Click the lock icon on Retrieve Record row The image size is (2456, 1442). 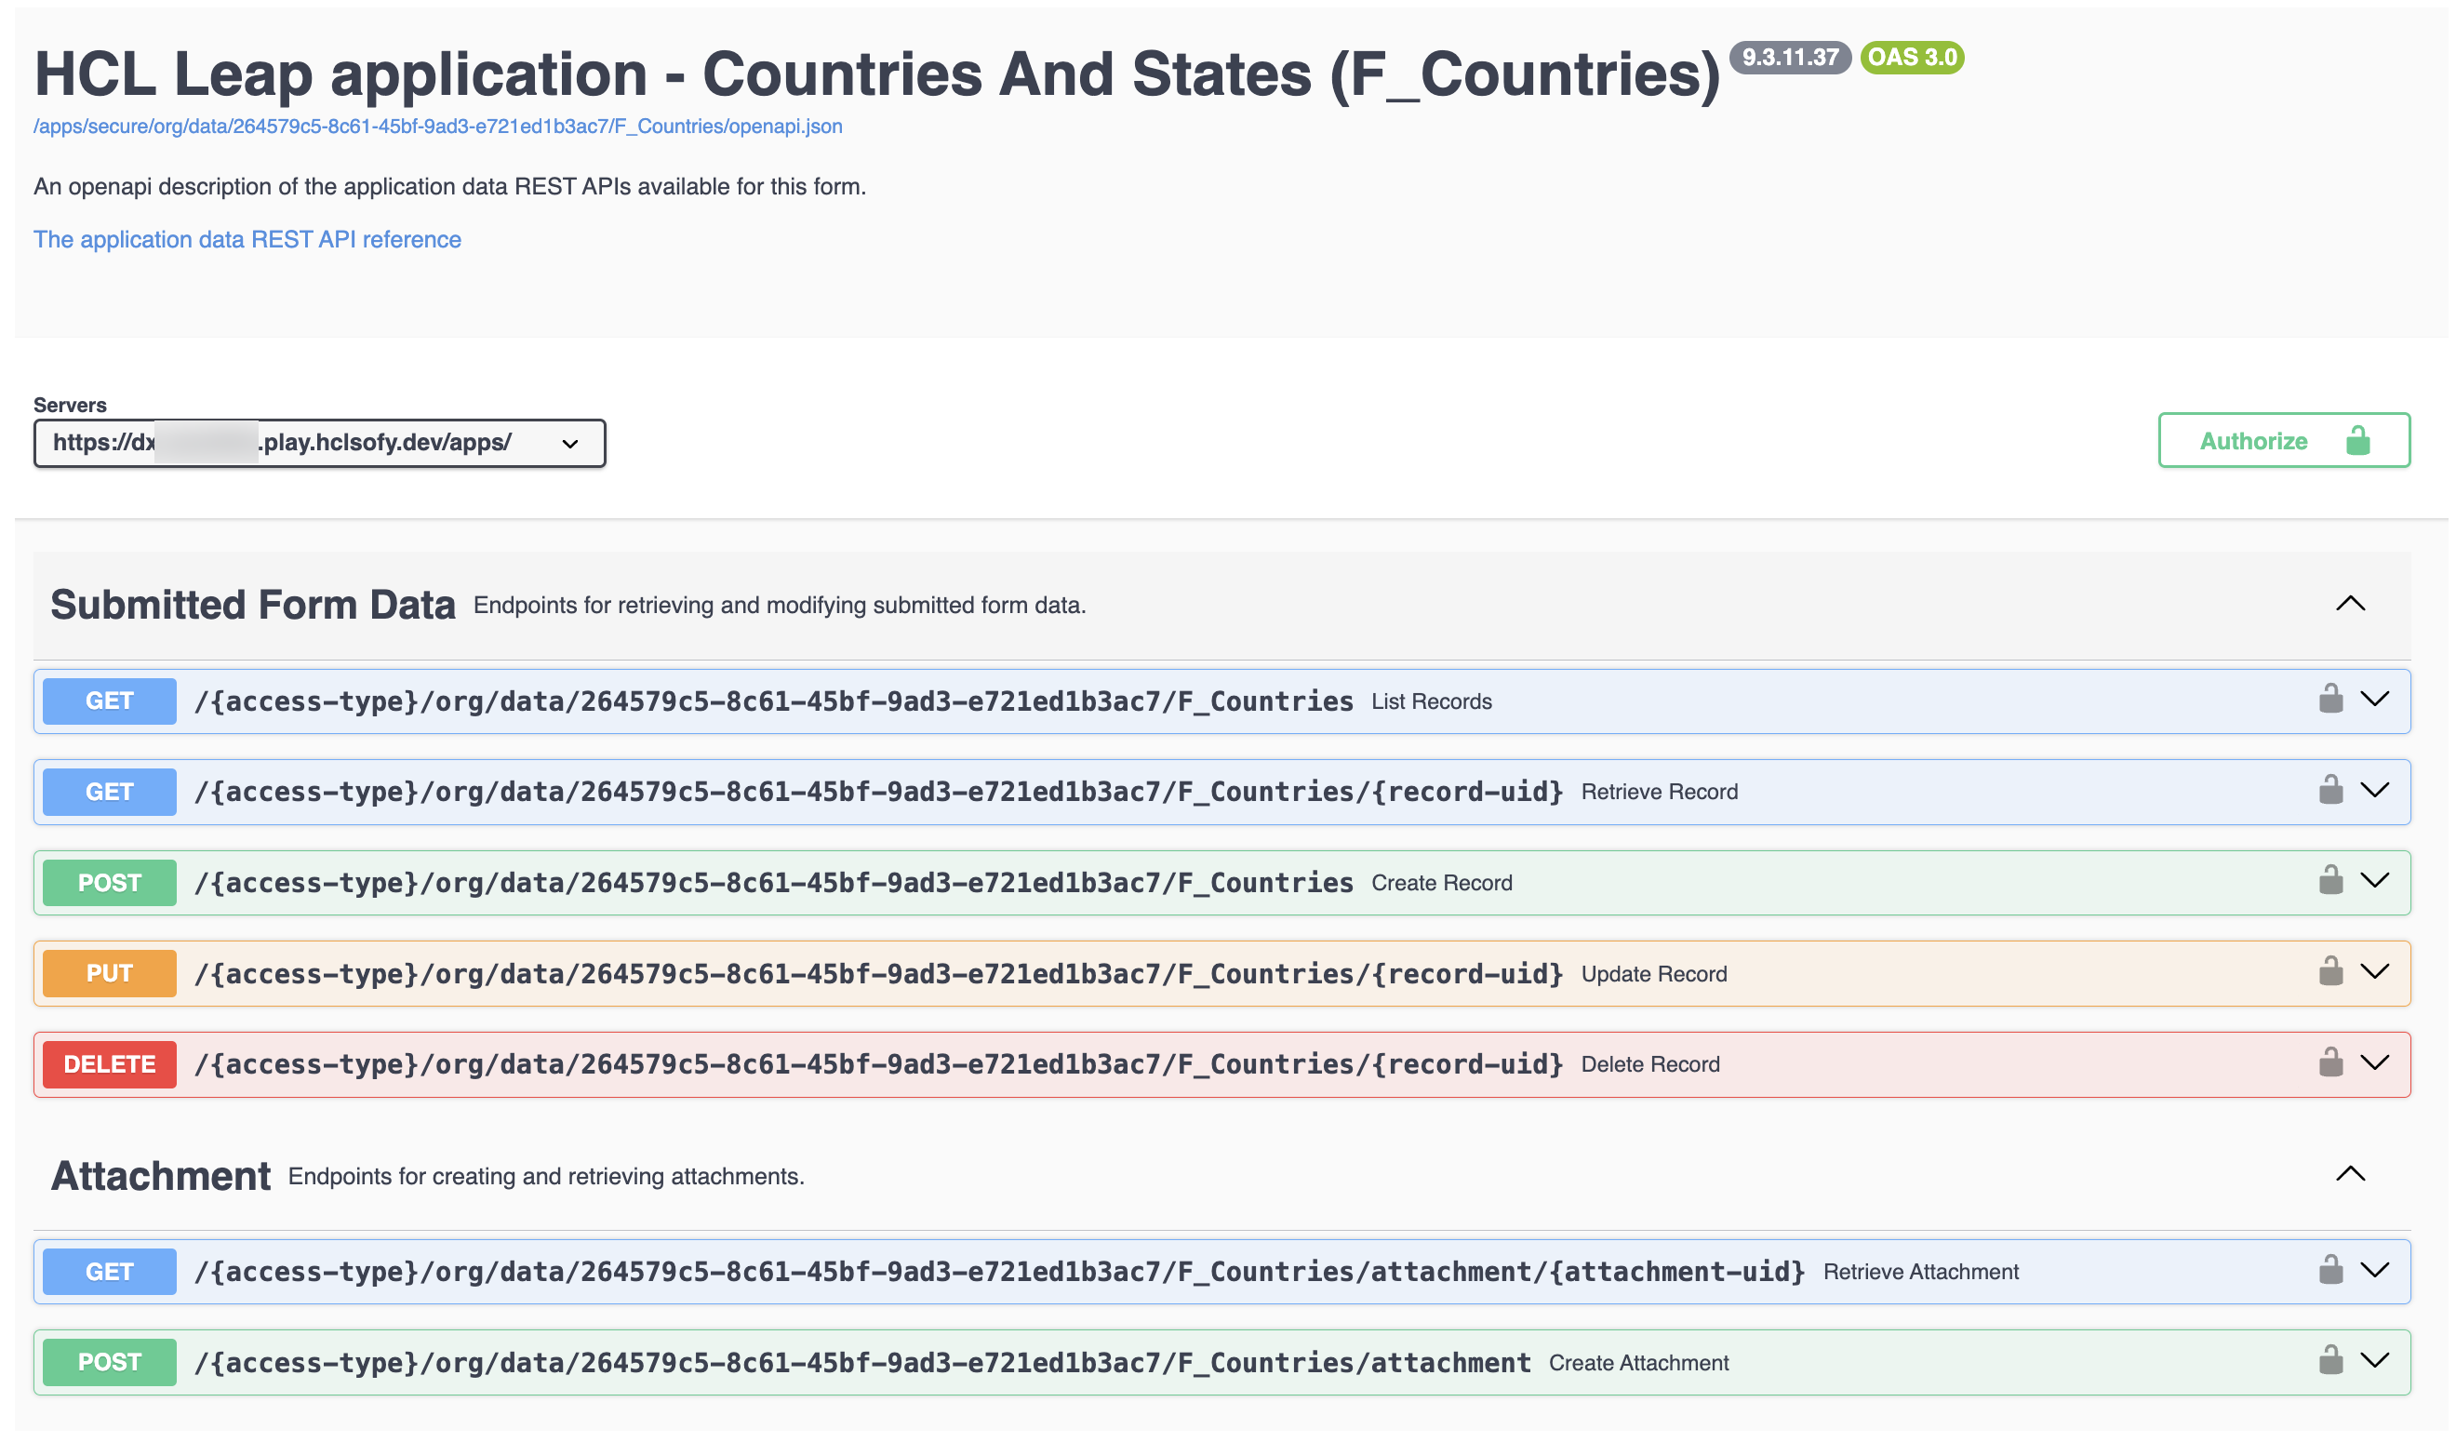[2330, 790]
